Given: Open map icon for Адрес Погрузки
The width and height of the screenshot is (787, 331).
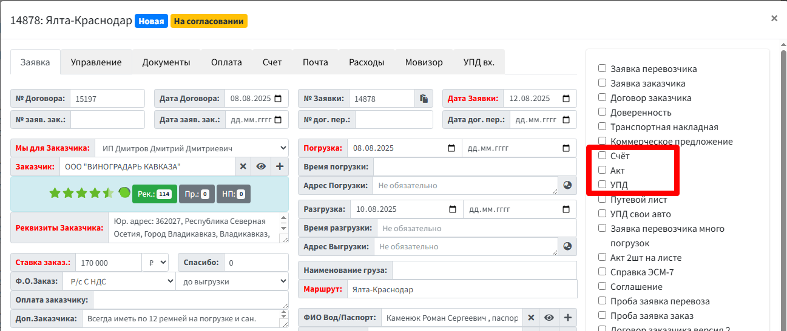Looking at the screenshot, I should [567, 185].
